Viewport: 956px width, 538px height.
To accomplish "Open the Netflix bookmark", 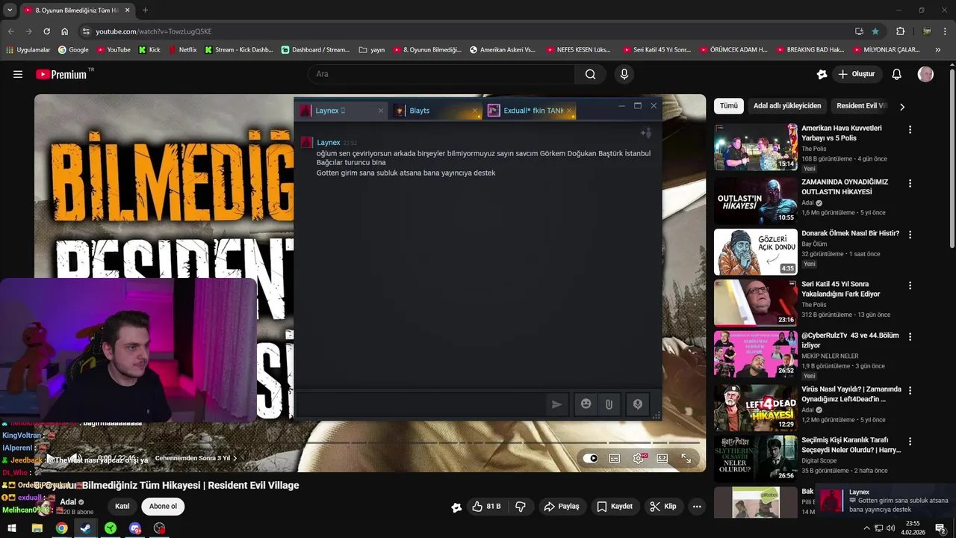I will coord(183,50).
